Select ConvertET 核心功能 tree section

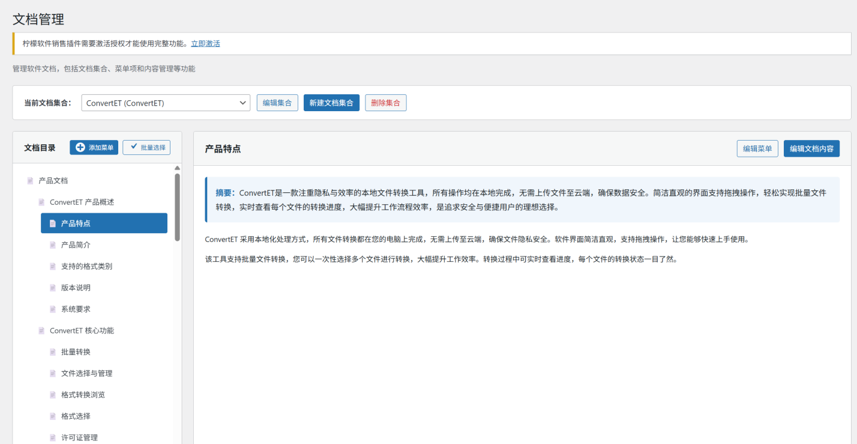click(x=82, y=330)
